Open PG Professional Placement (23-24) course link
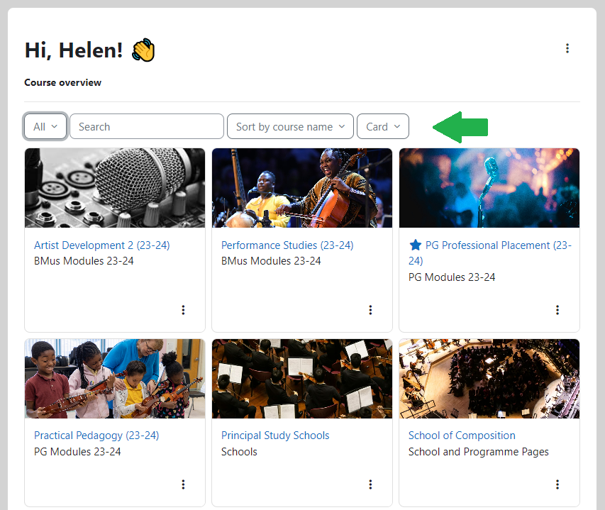The image size is (605, 510). click(x=497, y=245)
